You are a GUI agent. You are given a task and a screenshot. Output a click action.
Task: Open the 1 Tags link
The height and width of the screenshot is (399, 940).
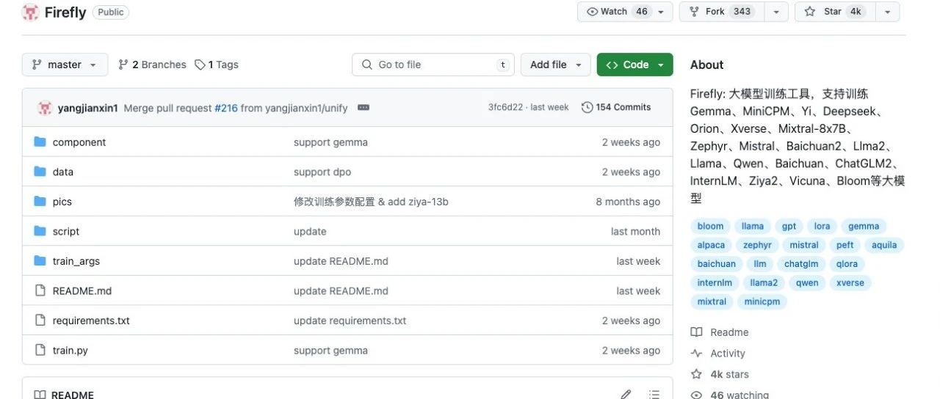click(x=217, y=65)
